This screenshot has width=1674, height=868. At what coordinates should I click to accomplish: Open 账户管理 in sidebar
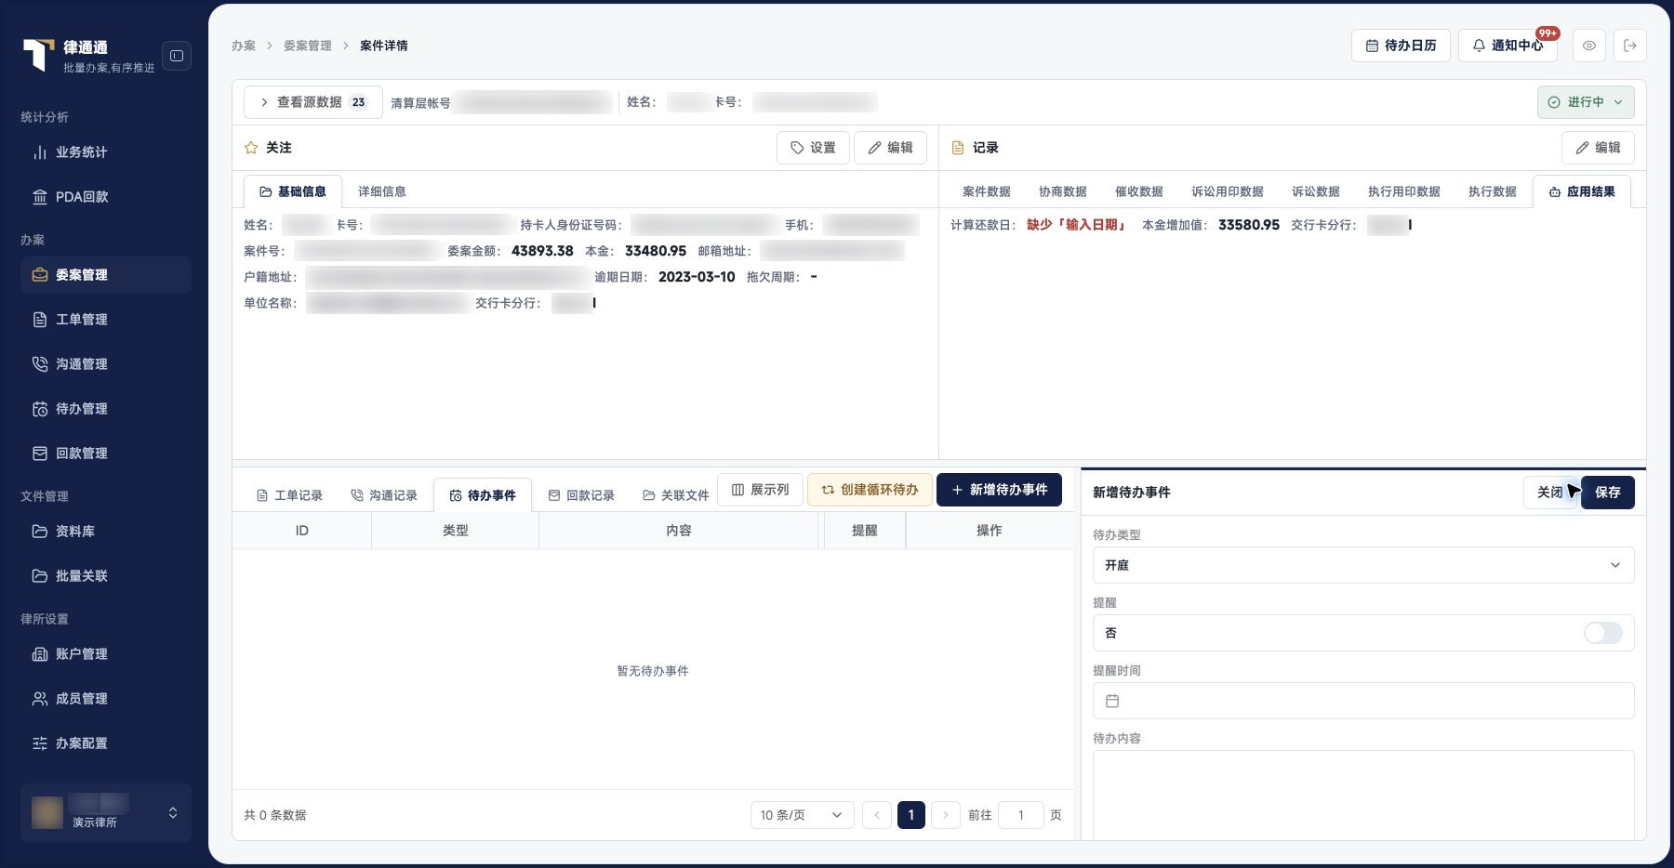106,654
